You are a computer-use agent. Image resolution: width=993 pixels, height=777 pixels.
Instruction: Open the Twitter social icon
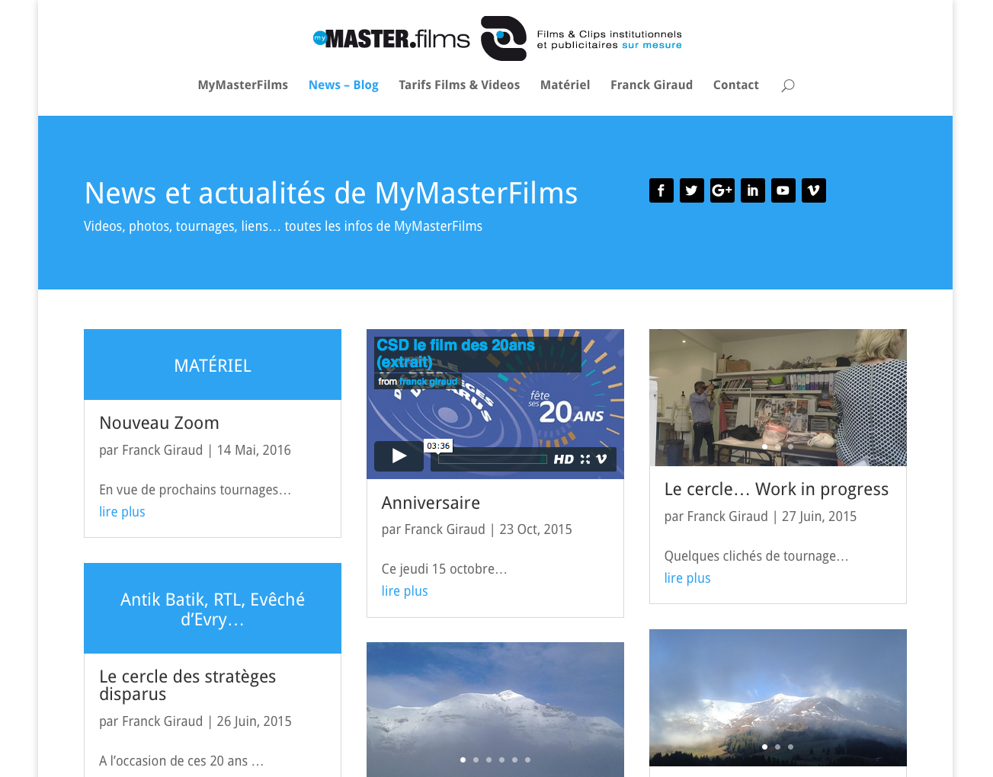(691, 190)
